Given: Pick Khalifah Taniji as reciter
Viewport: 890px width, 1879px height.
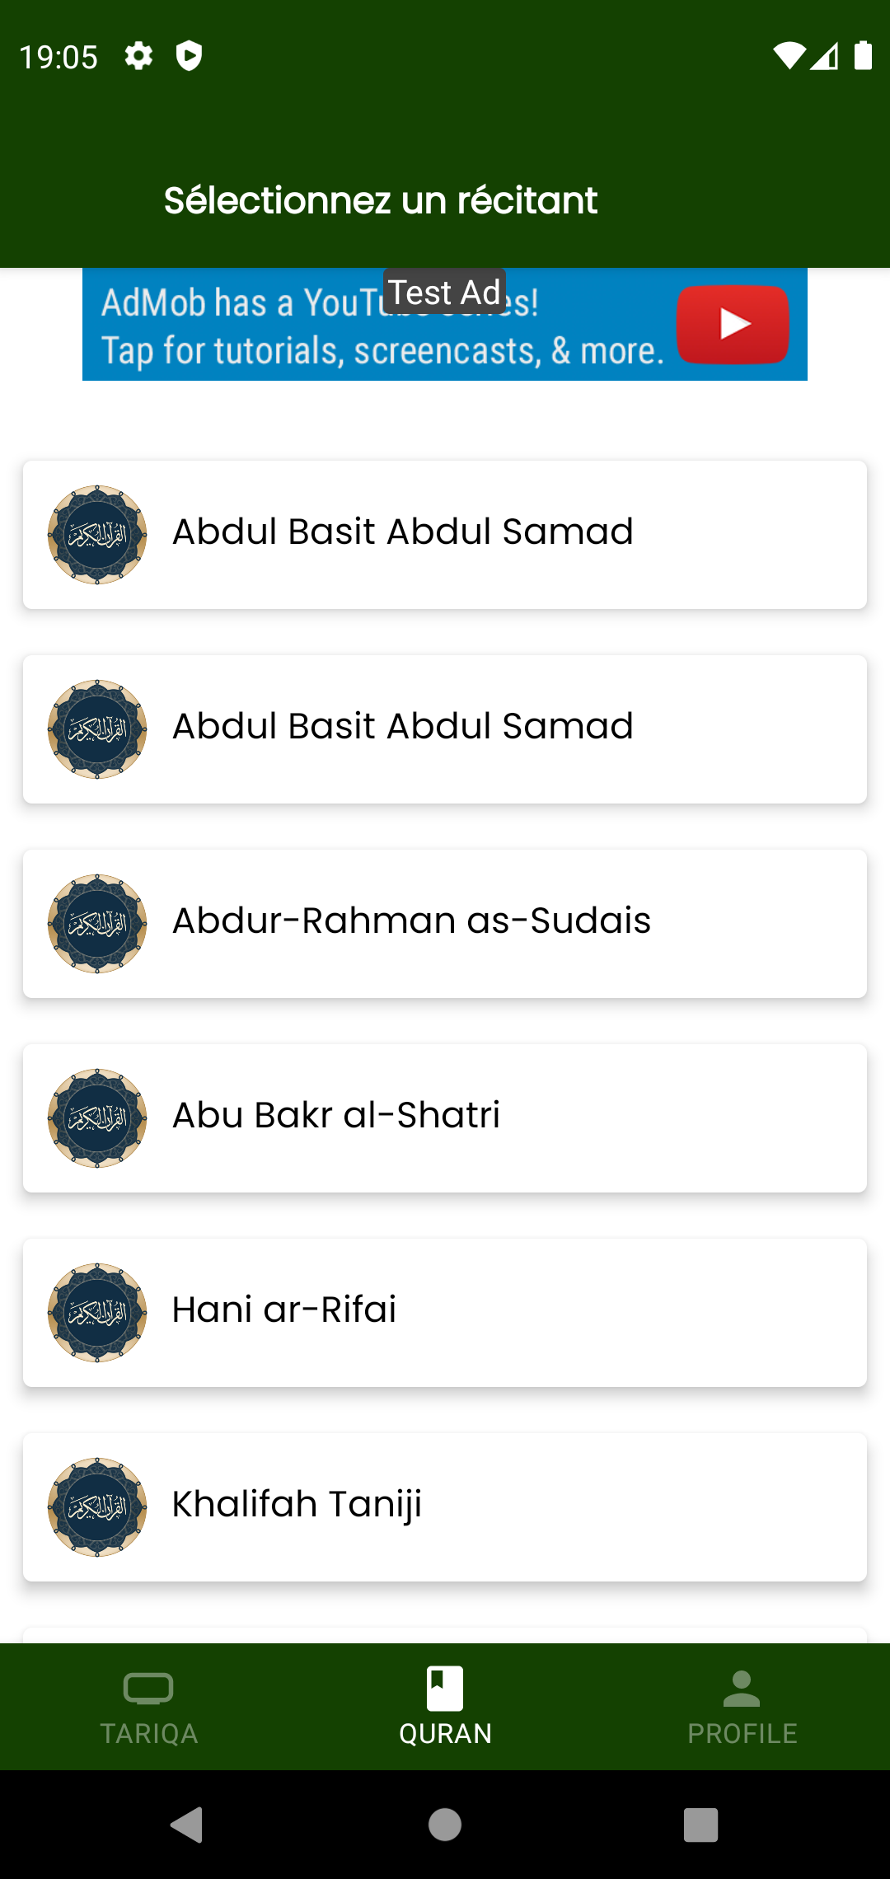Looking at the screenshot, I should coord(445,1507).
